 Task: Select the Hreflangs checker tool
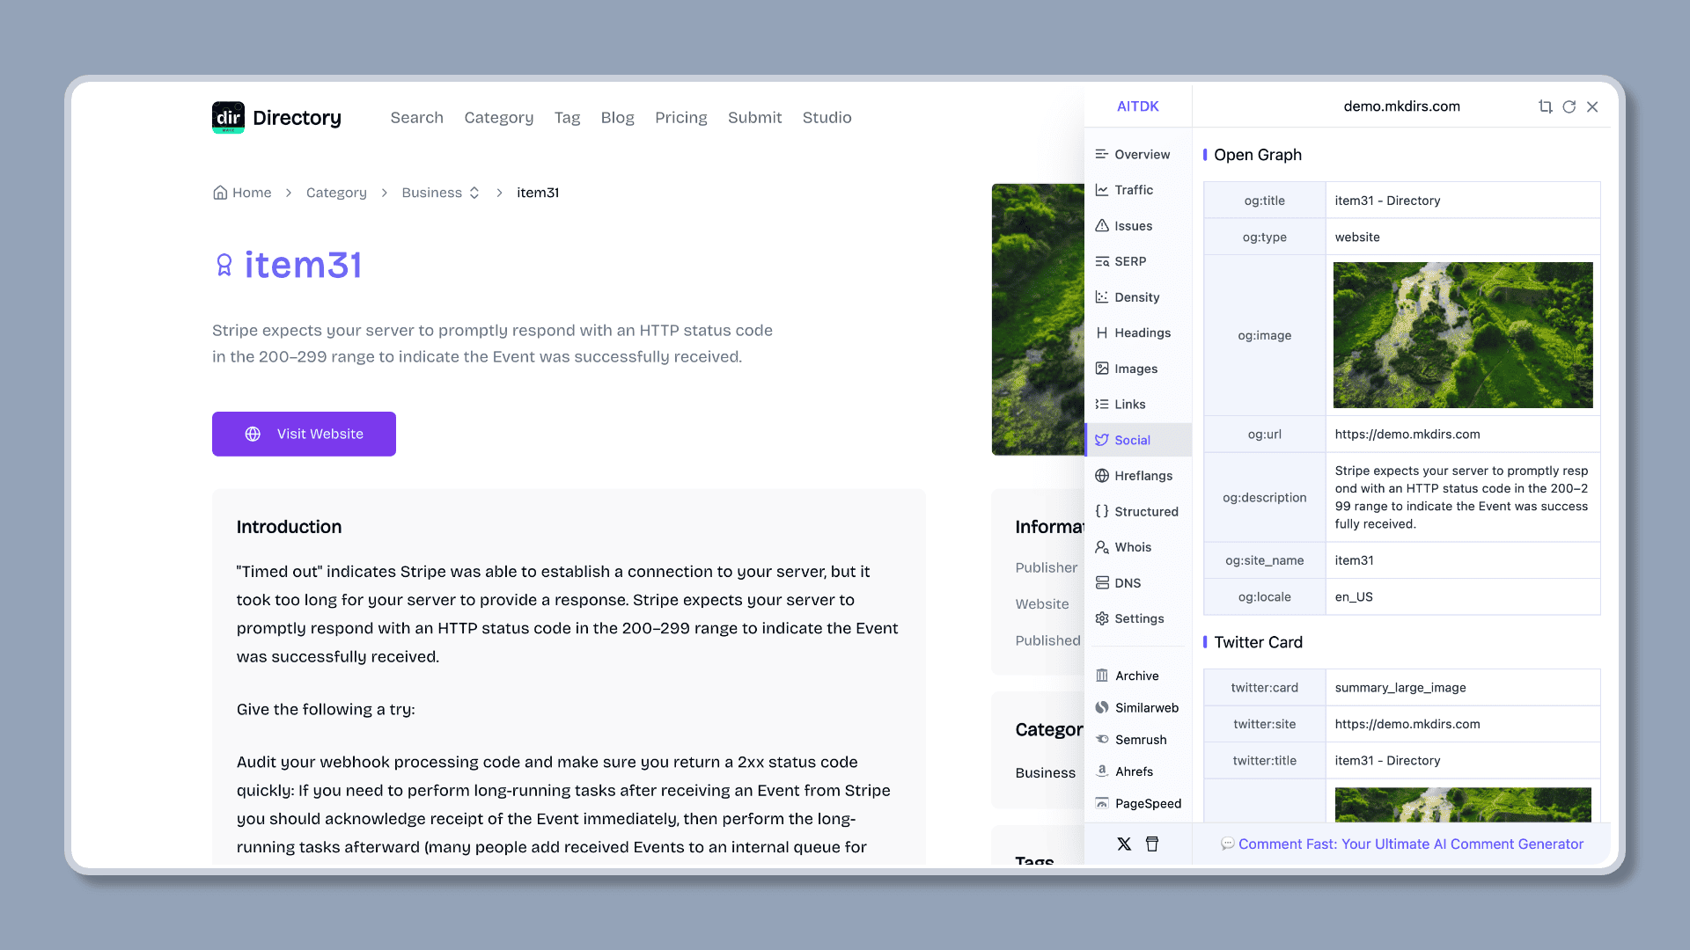[1144, 476]
